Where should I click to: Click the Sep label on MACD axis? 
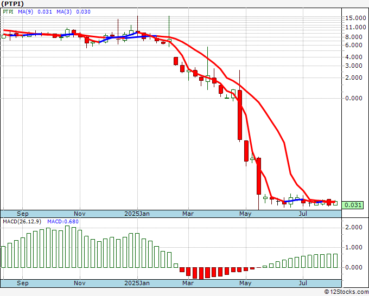click(x=23, y=283)
